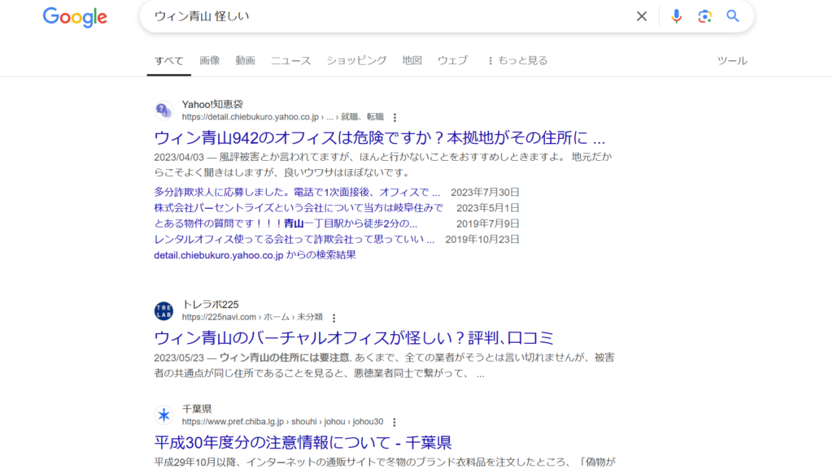The image size is (833, 473).
Task: Open three-dot menu for Yahoo!知恵袋 result
Action: [395, 118]
